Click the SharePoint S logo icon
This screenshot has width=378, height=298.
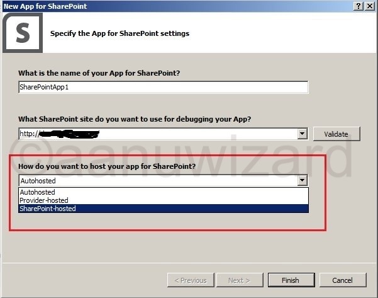24,33
